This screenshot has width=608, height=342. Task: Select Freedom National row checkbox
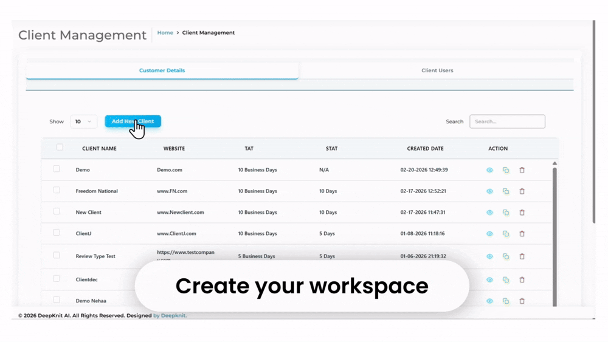[56, 190]
